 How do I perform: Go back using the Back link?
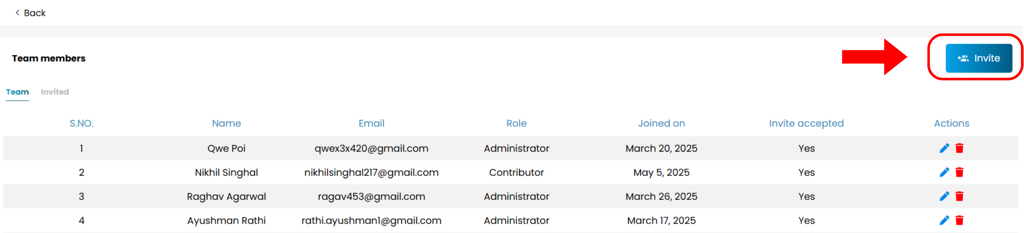point(31,13)
